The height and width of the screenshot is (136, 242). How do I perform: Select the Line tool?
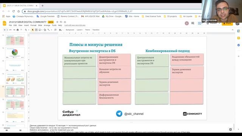[x=49, y=30]
